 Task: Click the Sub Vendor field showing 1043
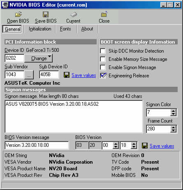point(14,74)
